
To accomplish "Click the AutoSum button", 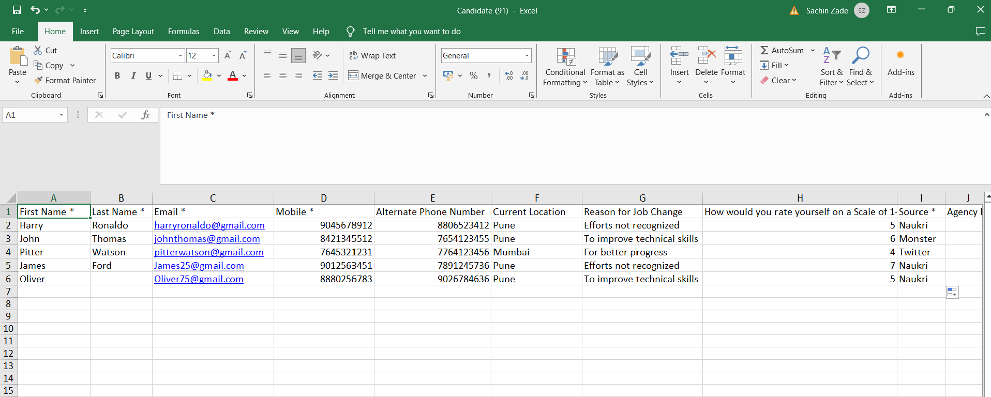I will (782, 50).
